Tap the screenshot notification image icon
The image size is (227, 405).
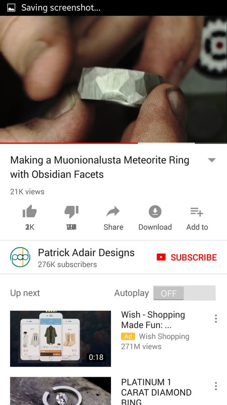(11, 8)
